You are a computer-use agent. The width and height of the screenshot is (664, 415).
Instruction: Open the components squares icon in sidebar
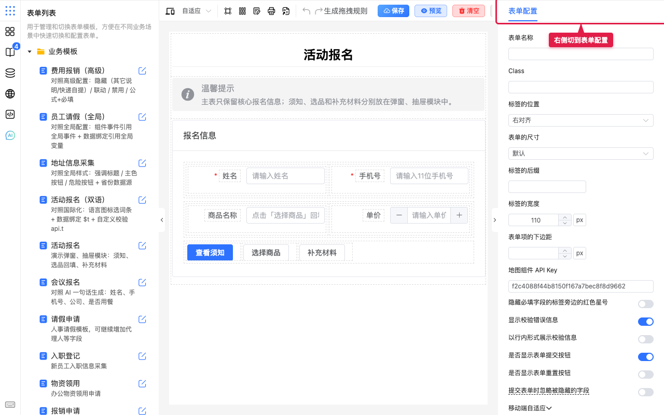click(10, 32)
